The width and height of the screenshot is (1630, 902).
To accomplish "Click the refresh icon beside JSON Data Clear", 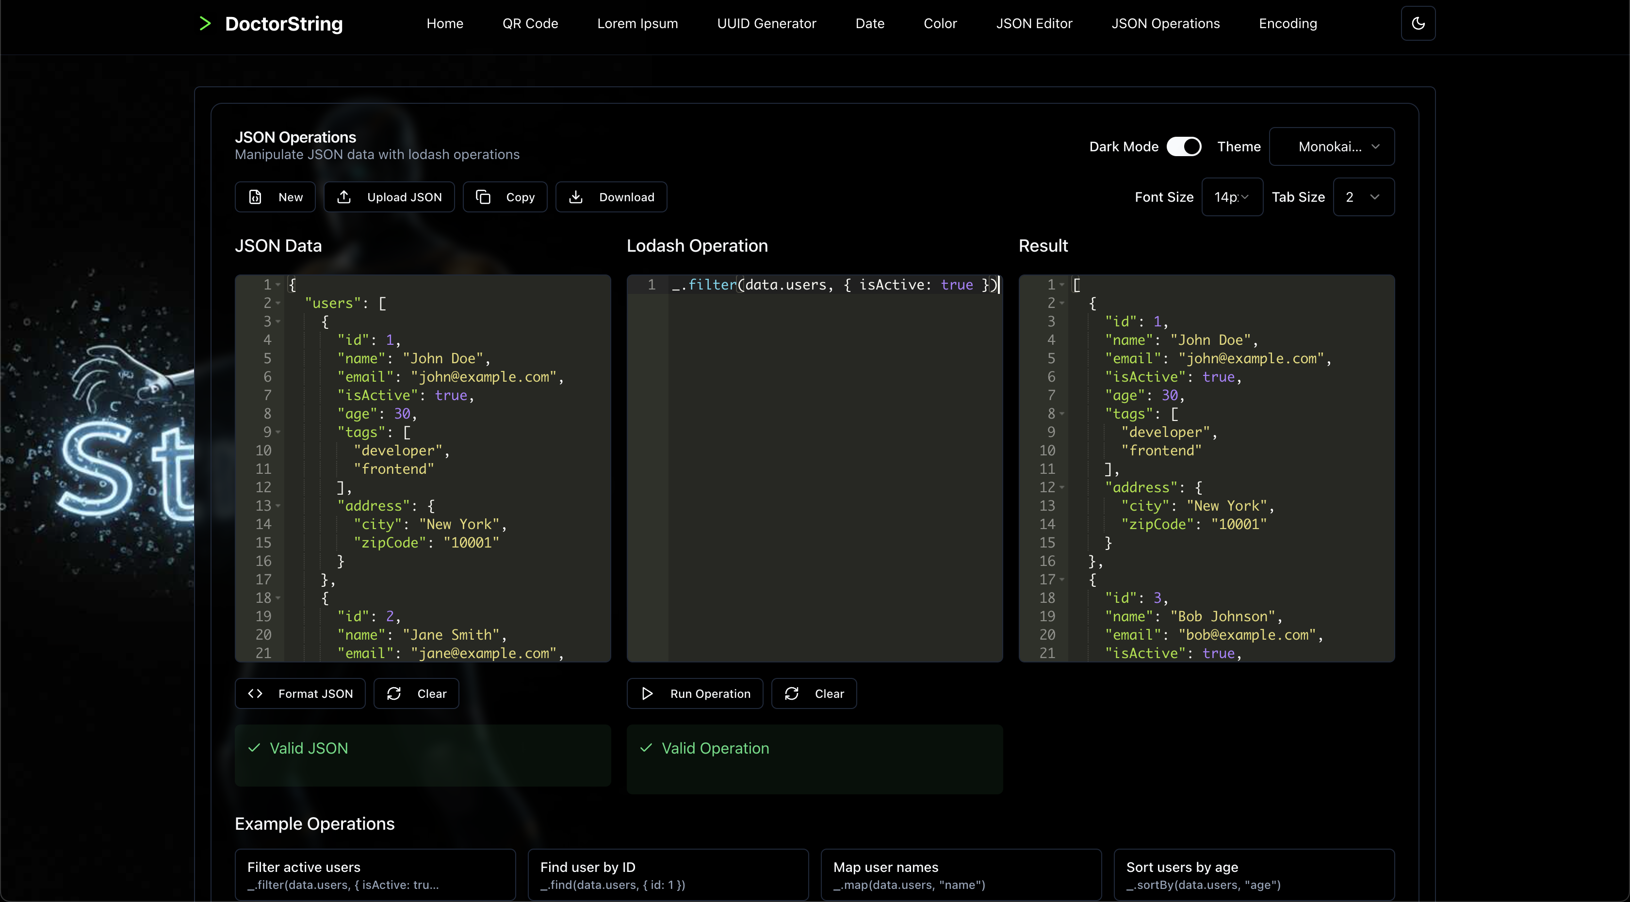I will [x=394, y=694].
